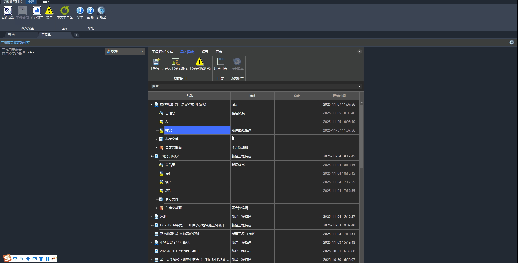Open the 用户日志 user log icon

(x=220, y=62)
